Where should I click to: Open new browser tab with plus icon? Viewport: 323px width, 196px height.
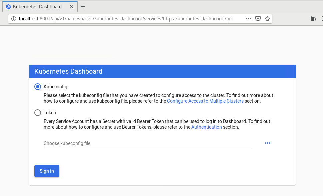click(83, 6)
